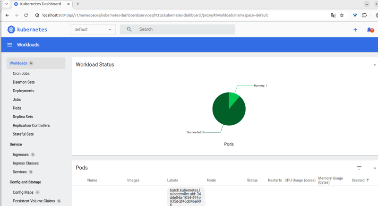Go to Ingresses
The height and width of the screenshot is (206, 378).
click(x=21, y=154)
